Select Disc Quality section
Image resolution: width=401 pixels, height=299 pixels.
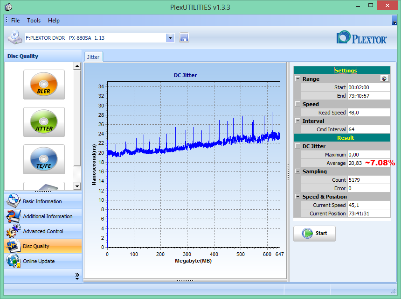pos(43,246)
